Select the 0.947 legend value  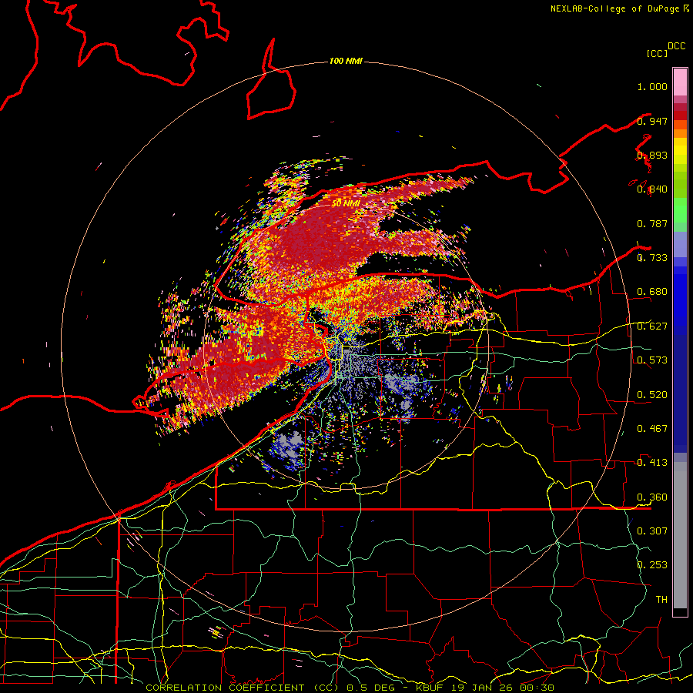point(652,121)
